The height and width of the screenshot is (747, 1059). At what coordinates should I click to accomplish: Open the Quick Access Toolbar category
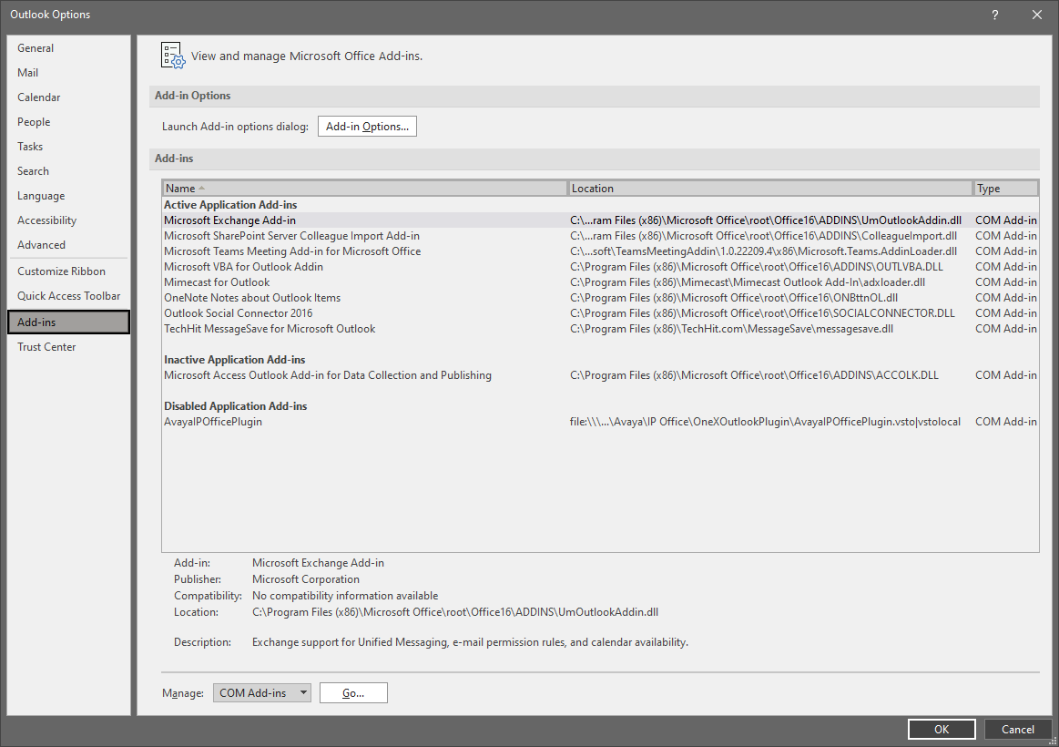(68, 296)
